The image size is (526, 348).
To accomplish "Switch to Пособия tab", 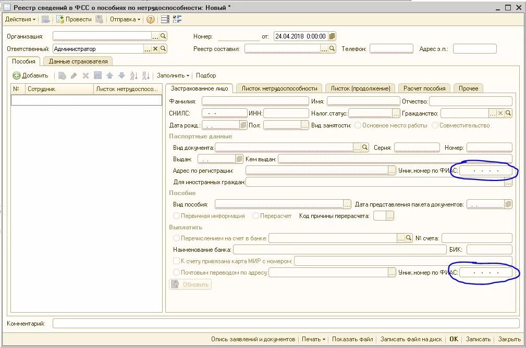I will coord(23,61).
